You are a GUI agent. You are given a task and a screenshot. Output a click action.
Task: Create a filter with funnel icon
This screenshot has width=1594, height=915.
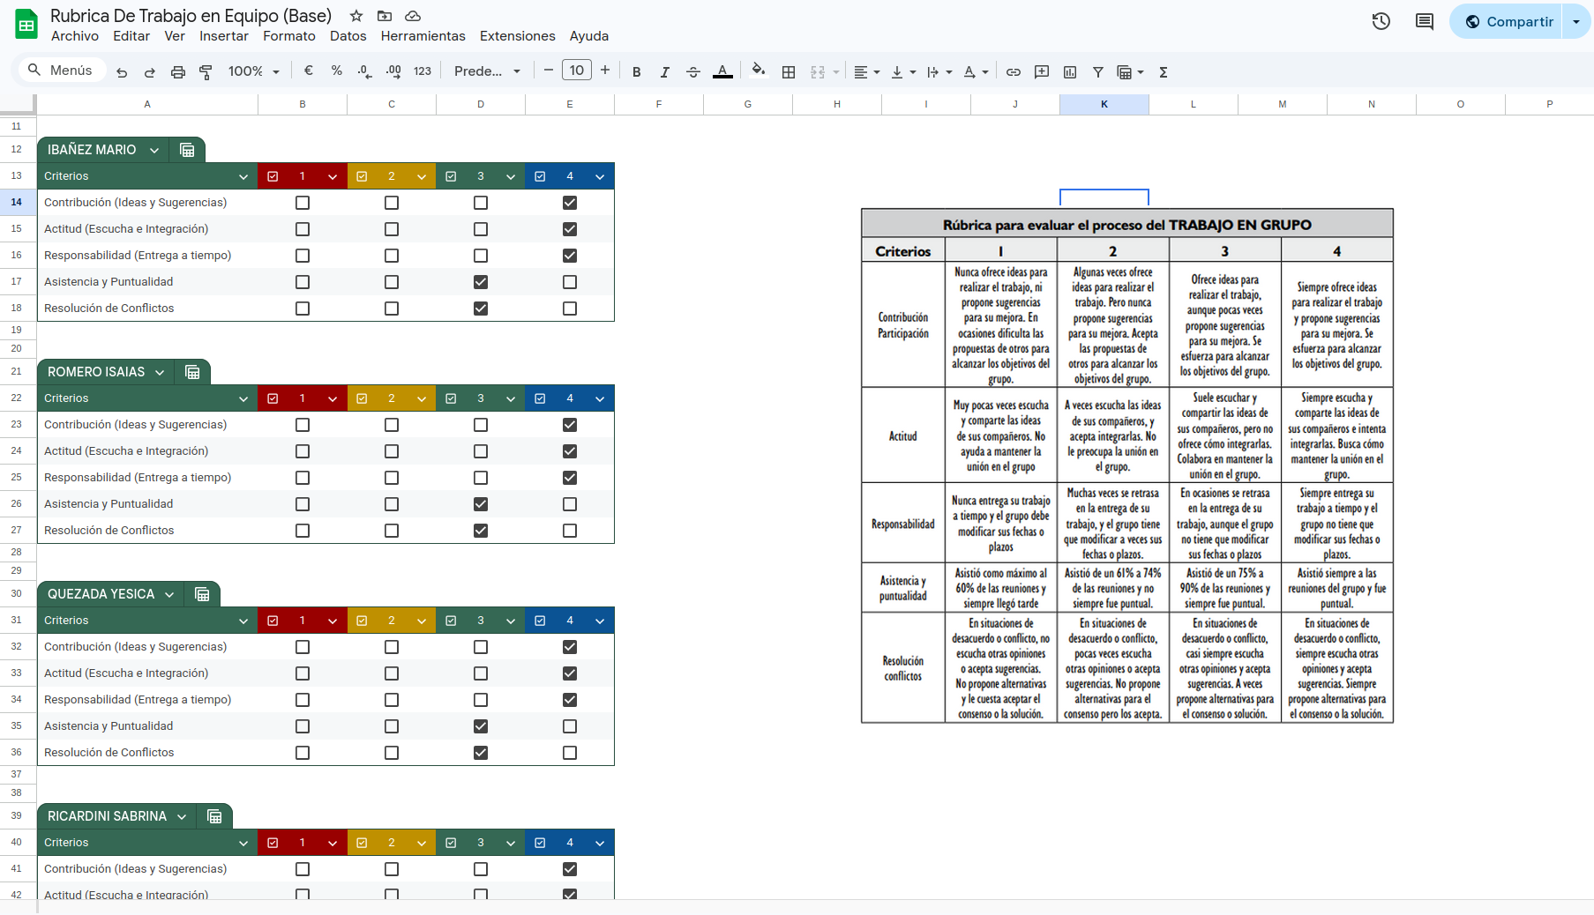pyautogui.click(x=1098, y=72)
